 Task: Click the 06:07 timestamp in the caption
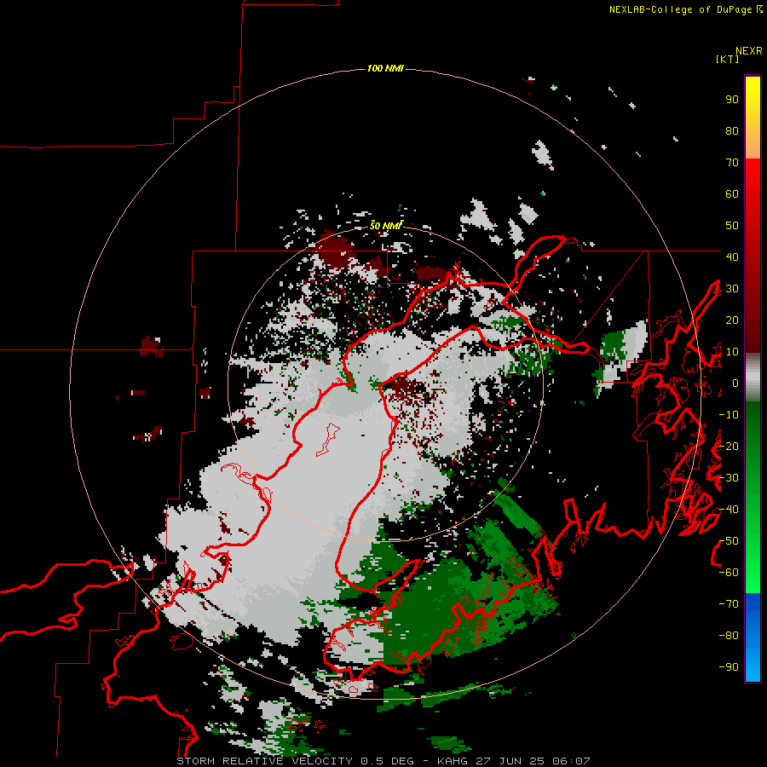tap(571, 761)
